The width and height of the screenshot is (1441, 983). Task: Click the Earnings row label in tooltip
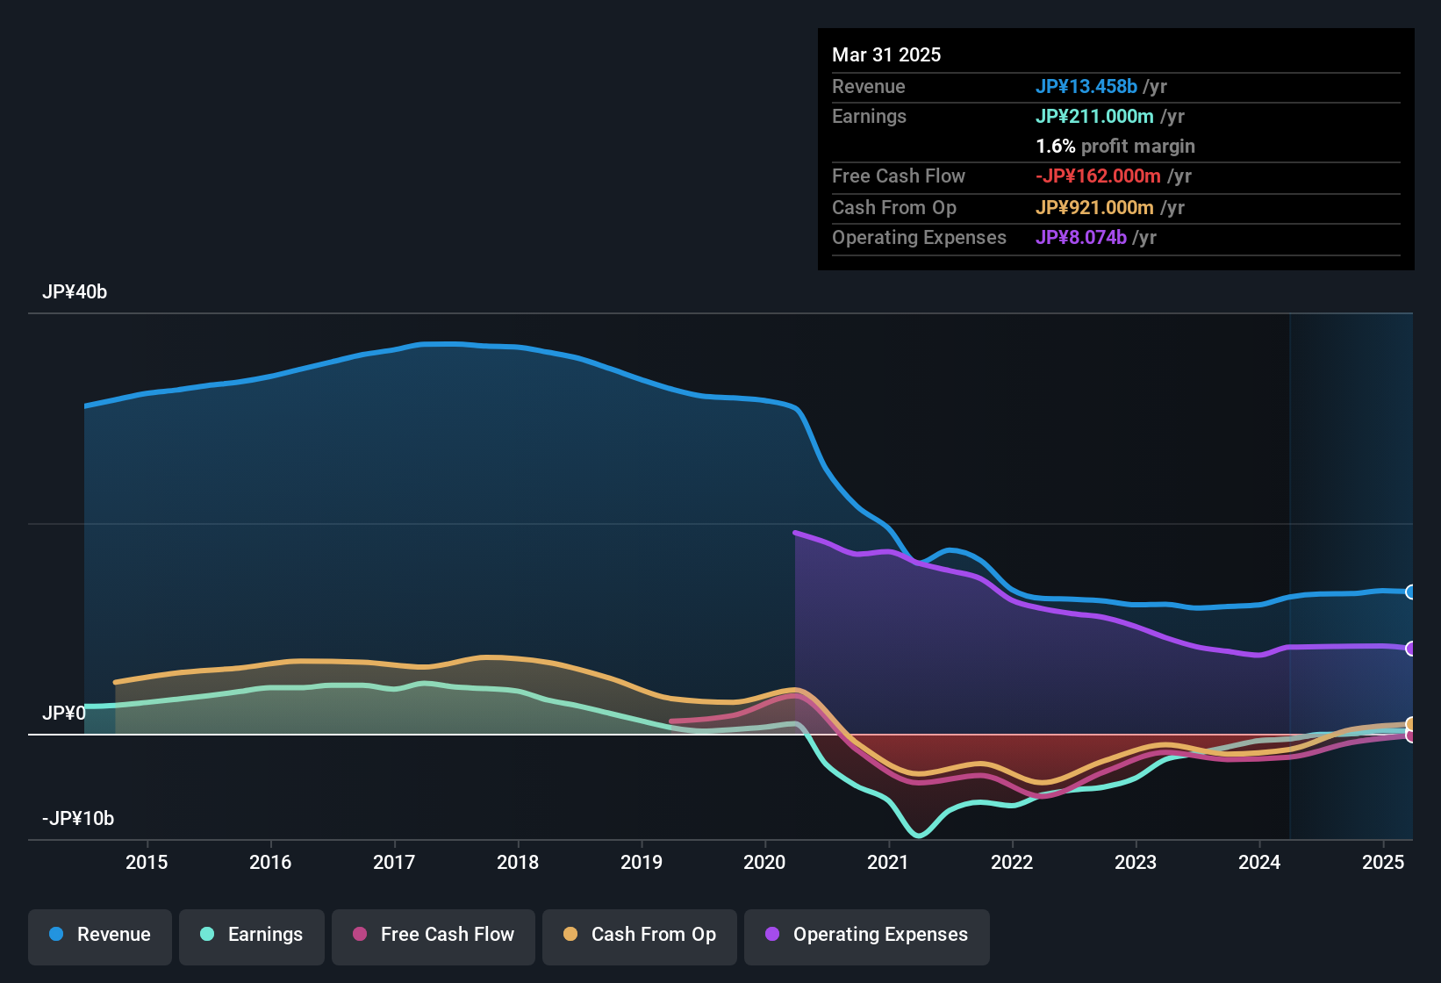click(869, 116)
